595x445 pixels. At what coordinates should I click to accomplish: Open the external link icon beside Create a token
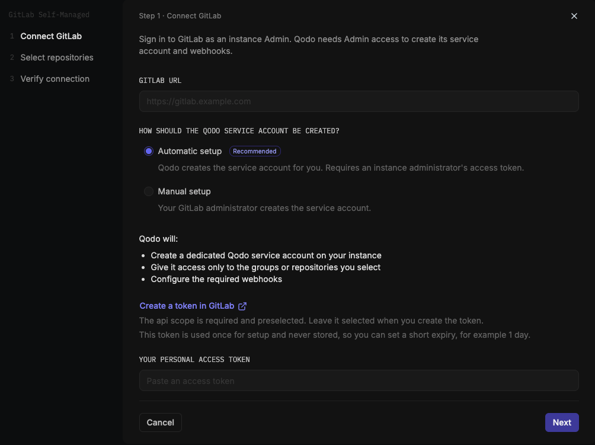click(x=242, y=306)
